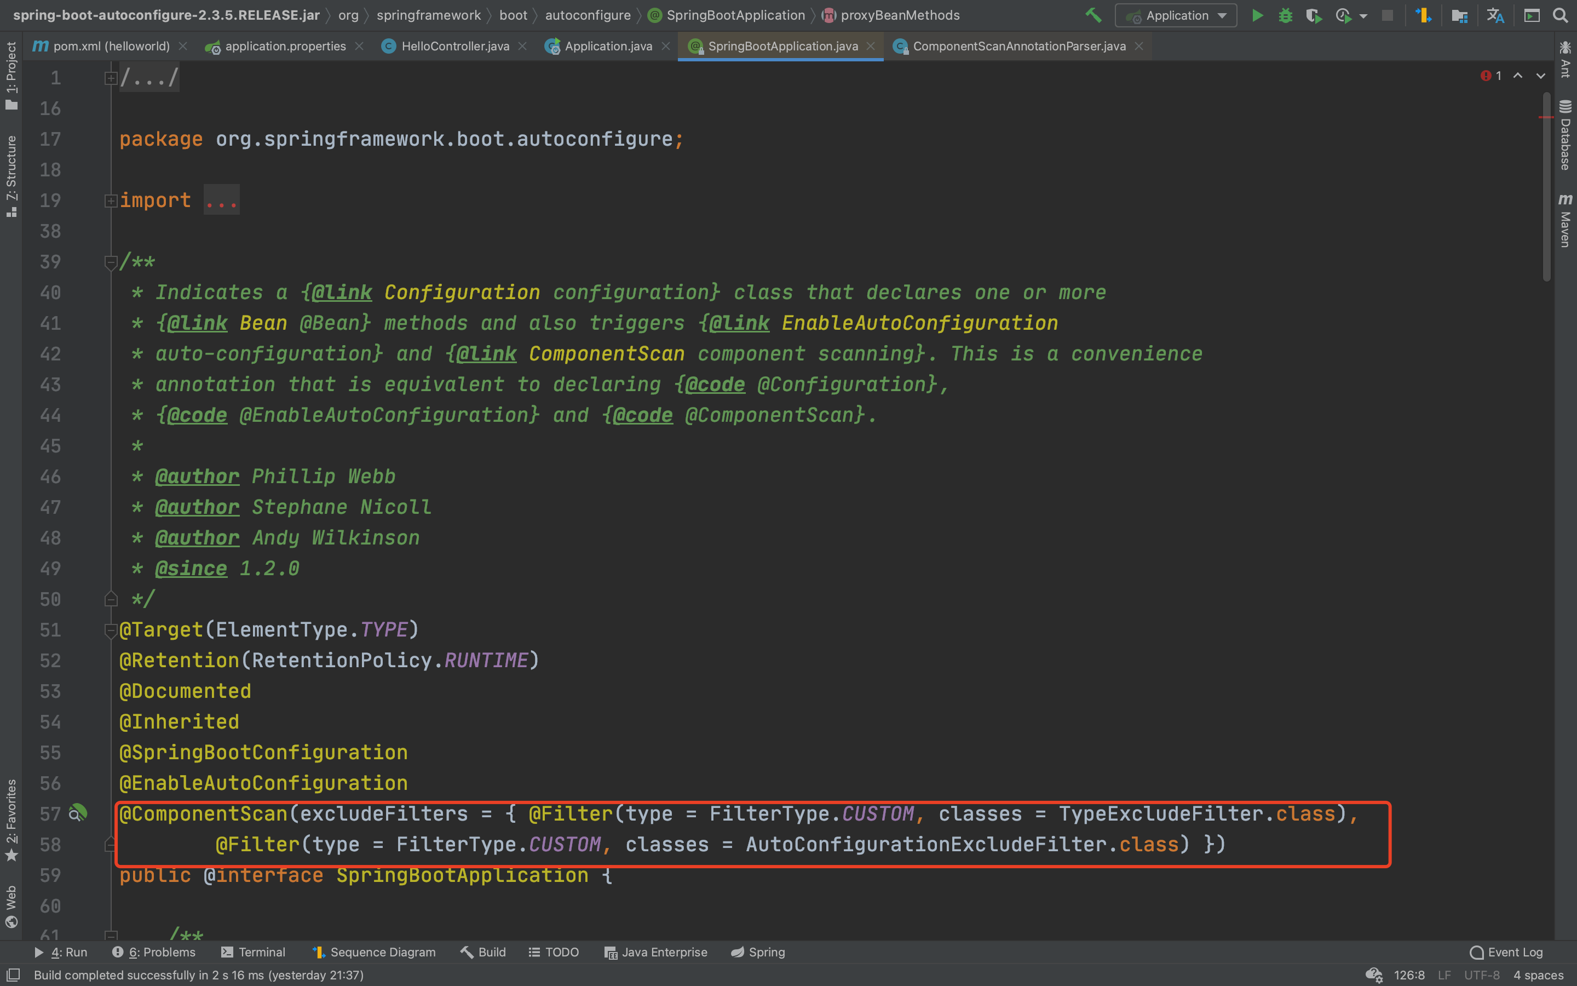Open the profiler options dropdown arrow
The image size is (1577, 986).
1363,16
